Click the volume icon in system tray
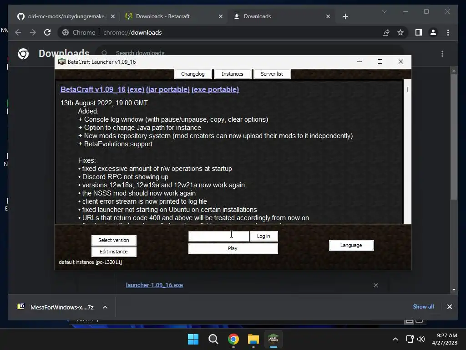466x350 pixels. coord(421,339)
